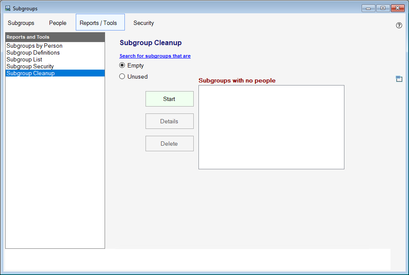409x275 pixels.
Task: Click inside the 'Subgroups with no people' results box
Action: [271, 127]
